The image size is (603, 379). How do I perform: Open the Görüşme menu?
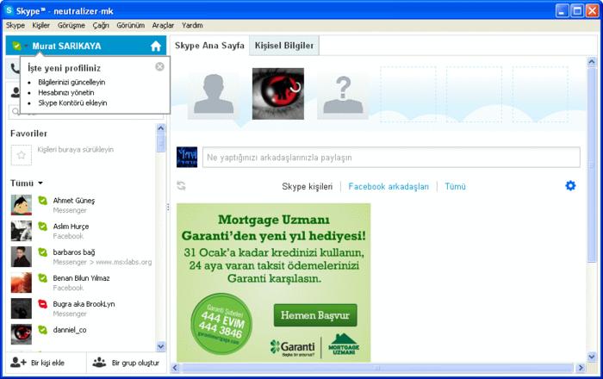71,25
